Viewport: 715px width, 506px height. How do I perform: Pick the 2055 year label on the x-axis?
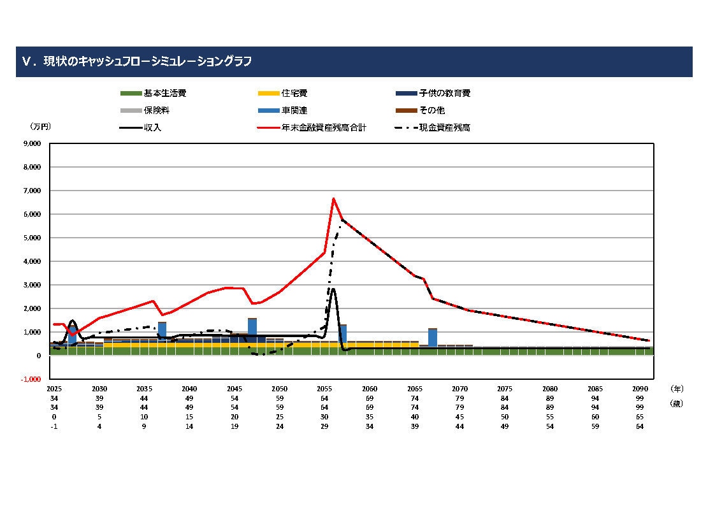click(324, 389)
